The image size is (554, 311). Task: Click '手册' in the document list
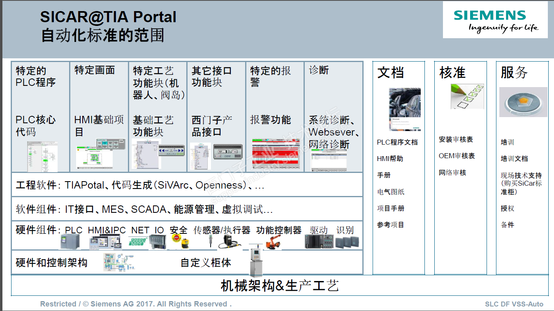[x=384, y=175]
